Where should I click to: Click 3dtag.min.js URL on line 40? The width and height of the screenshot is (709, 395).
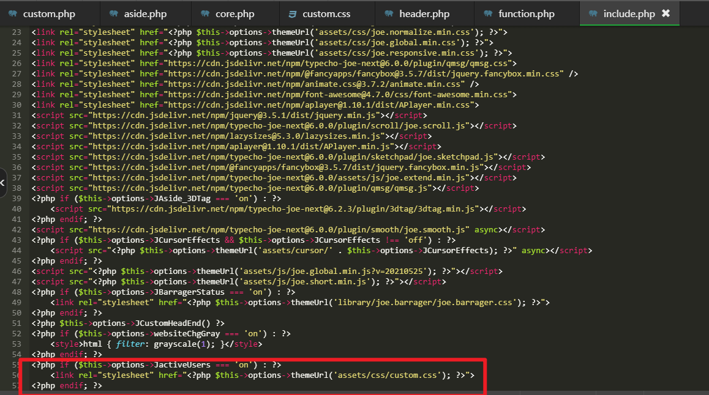tap(293, 209)
